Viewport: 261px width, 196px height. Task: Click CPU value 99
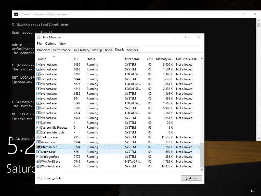pyautogui.click(x=150, y=128)
